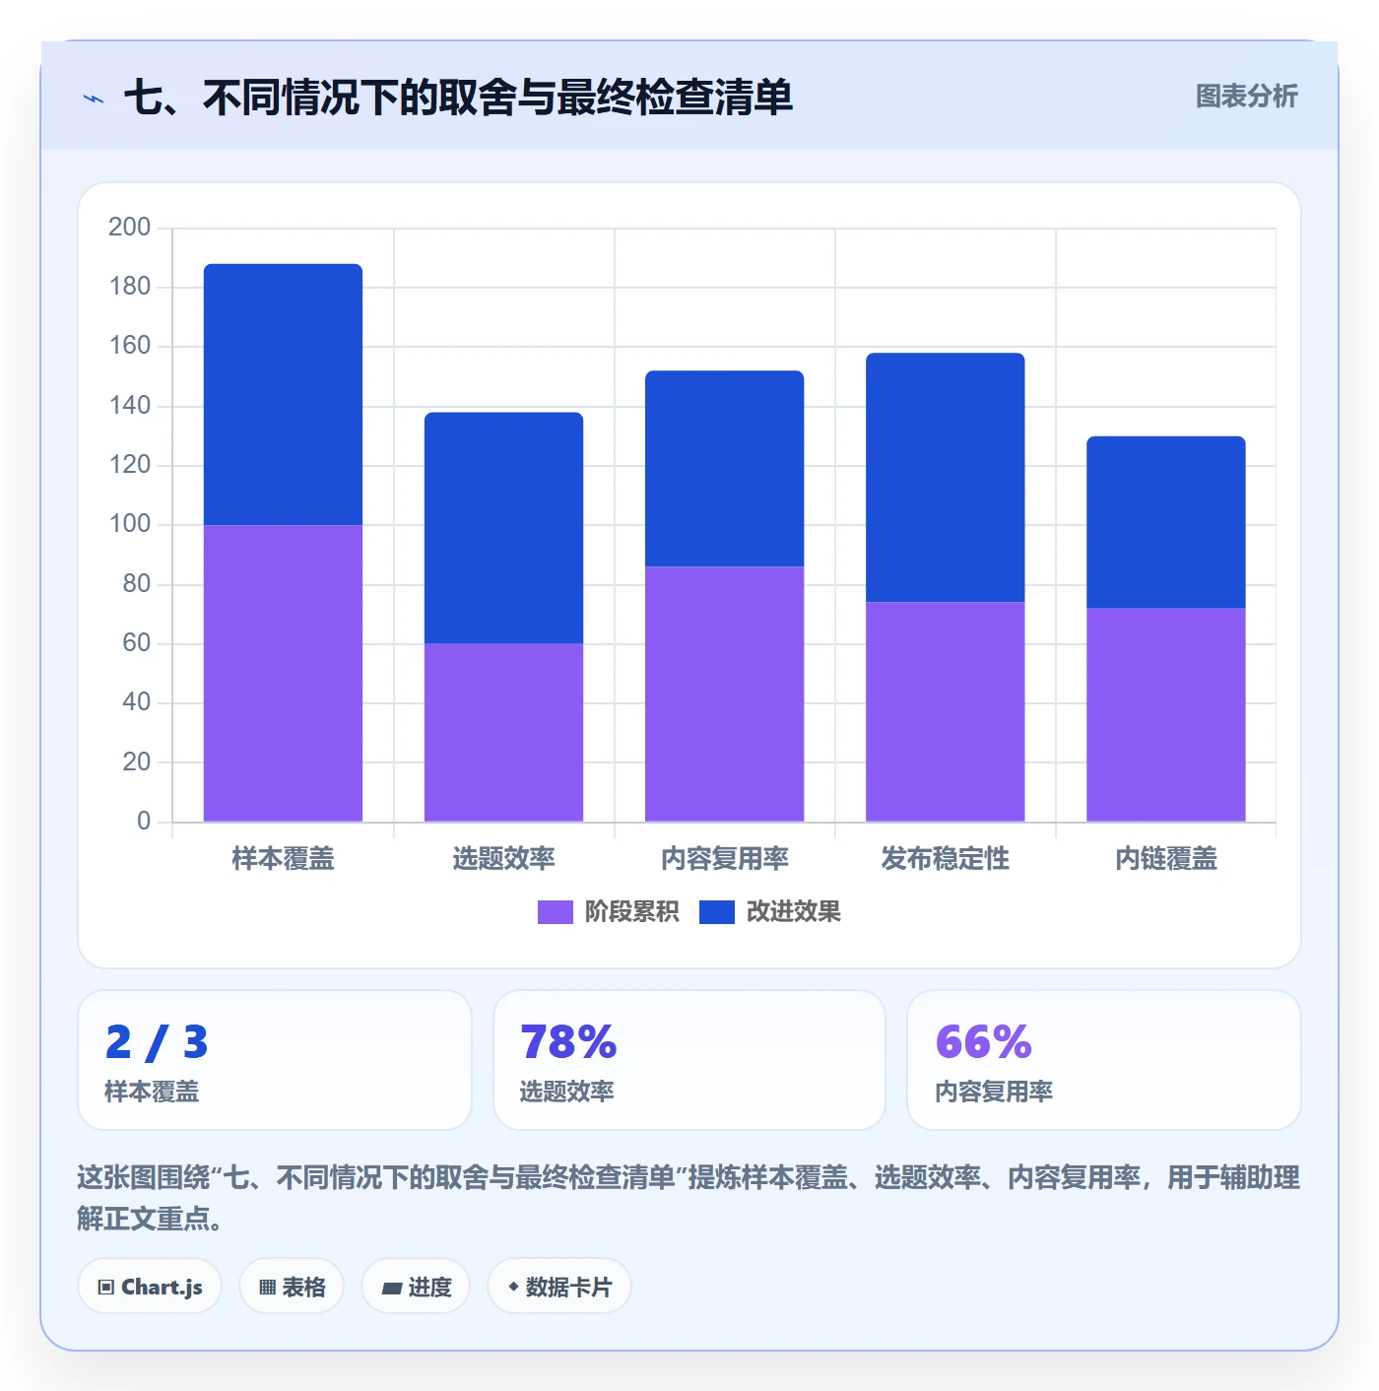
Task: Toggle the 阶段累积 legend purple swatch
Action: tap(555, 912)
